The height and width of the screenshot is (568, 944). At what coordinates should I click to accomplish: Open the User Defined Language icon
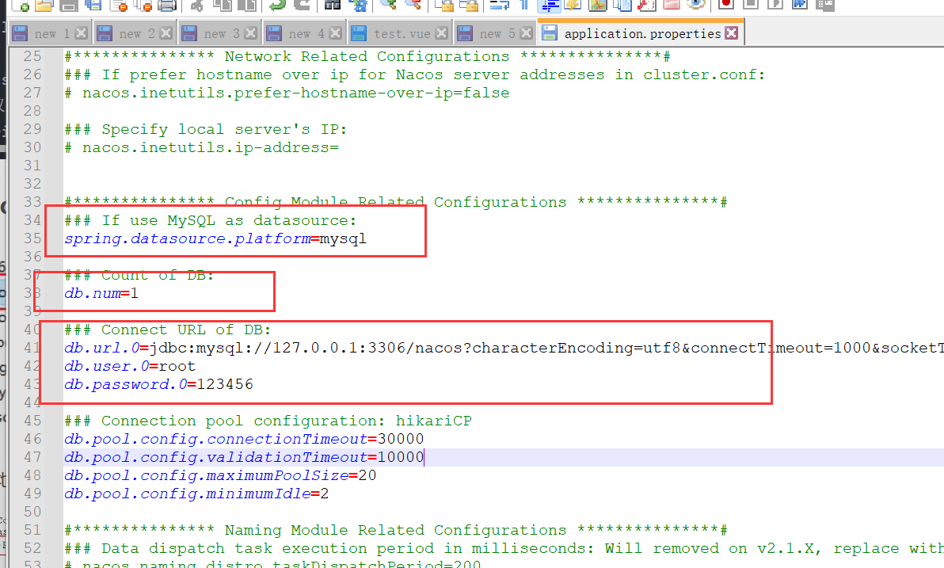click(573, 6)
